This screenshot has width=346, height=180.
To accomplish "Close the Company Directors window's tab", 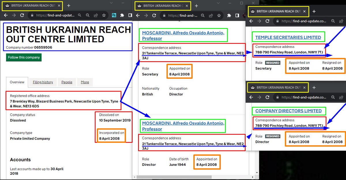I will (305, 88).
